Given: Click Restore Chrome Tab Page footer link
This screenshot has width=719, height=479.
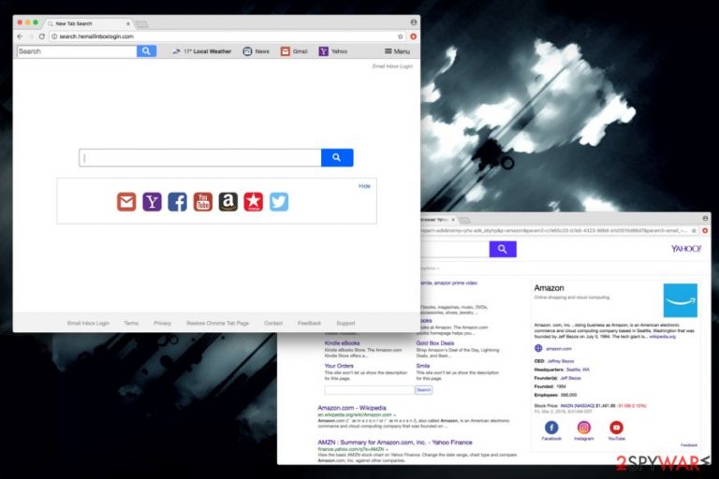Looking at the screenshot, I should pyautogui.click(x=217, y=323).
